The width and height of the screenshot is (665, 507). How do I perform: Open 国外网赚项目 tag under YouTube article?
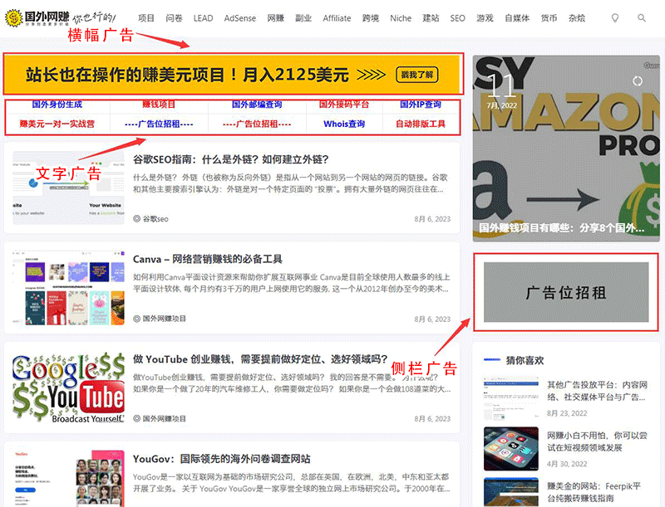point(164,418)
